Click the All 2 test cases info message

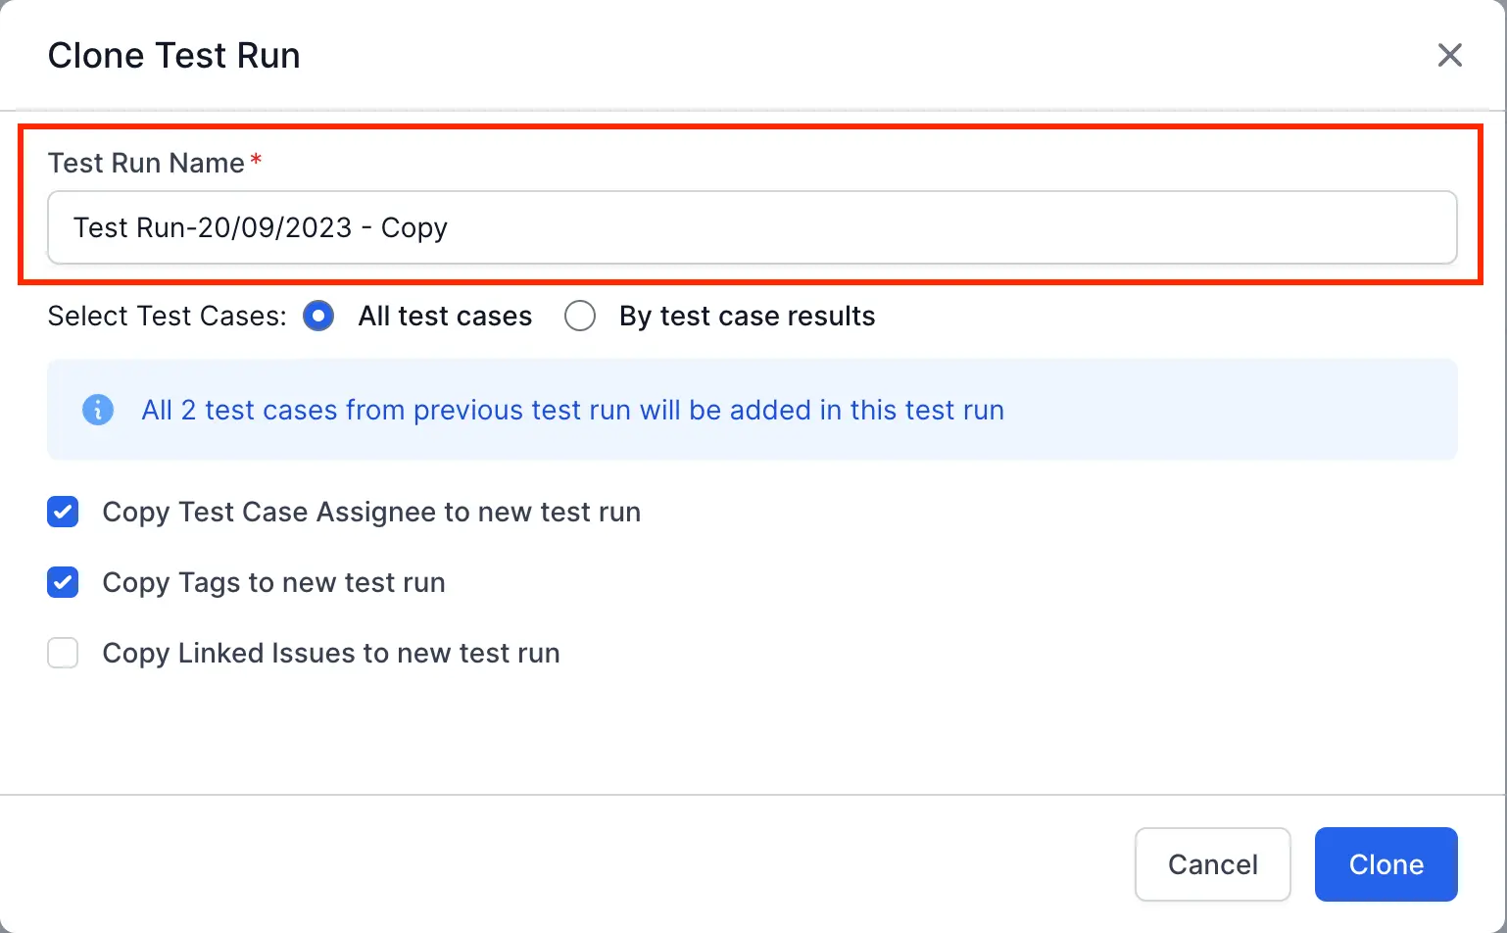[572, 410]
